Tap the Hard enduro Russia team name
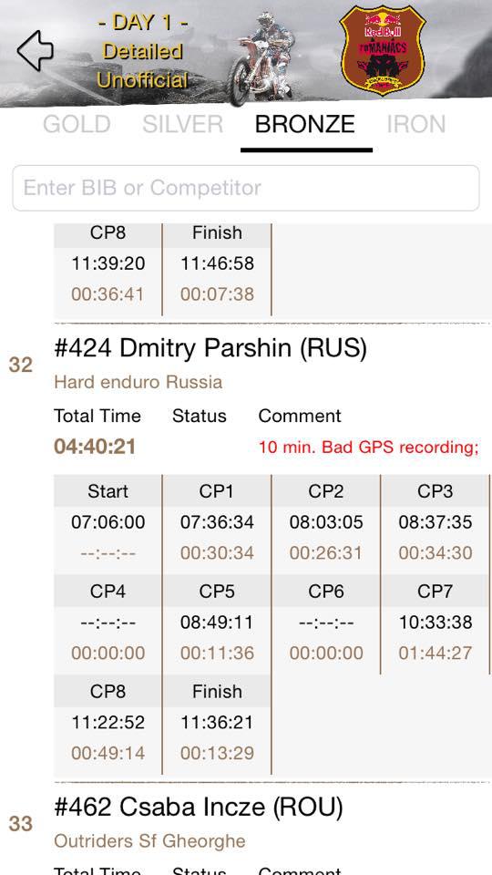The height and width of the screenshot is (875, 492). 138,382
